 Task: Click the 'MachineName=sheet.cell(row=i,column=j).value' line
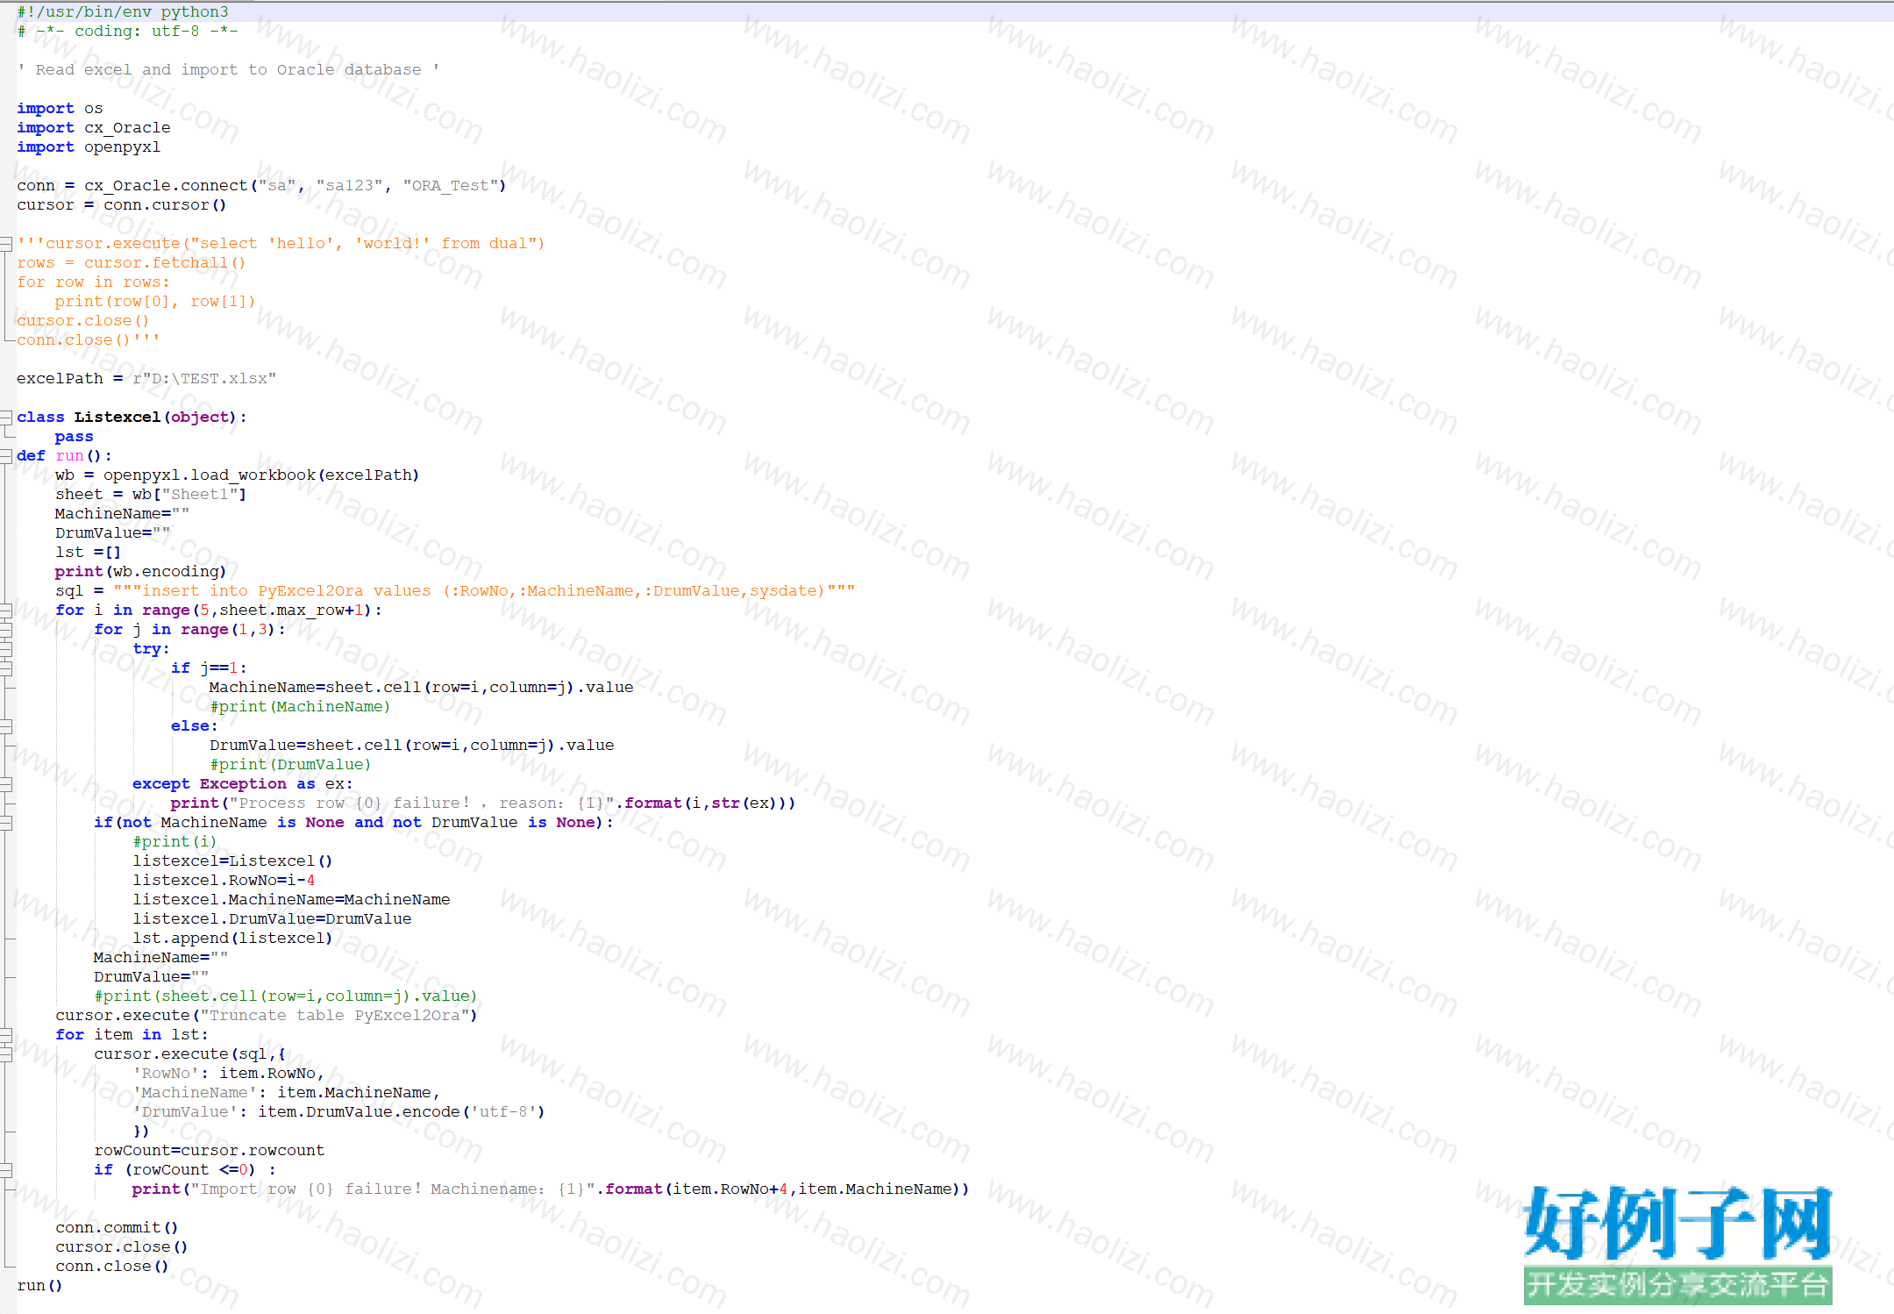[421, 687]
